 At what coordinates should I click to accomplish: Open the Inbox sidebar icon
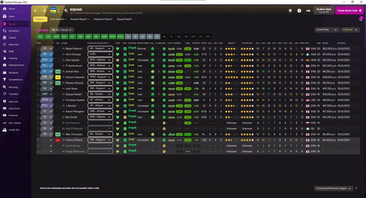point(5,16)
